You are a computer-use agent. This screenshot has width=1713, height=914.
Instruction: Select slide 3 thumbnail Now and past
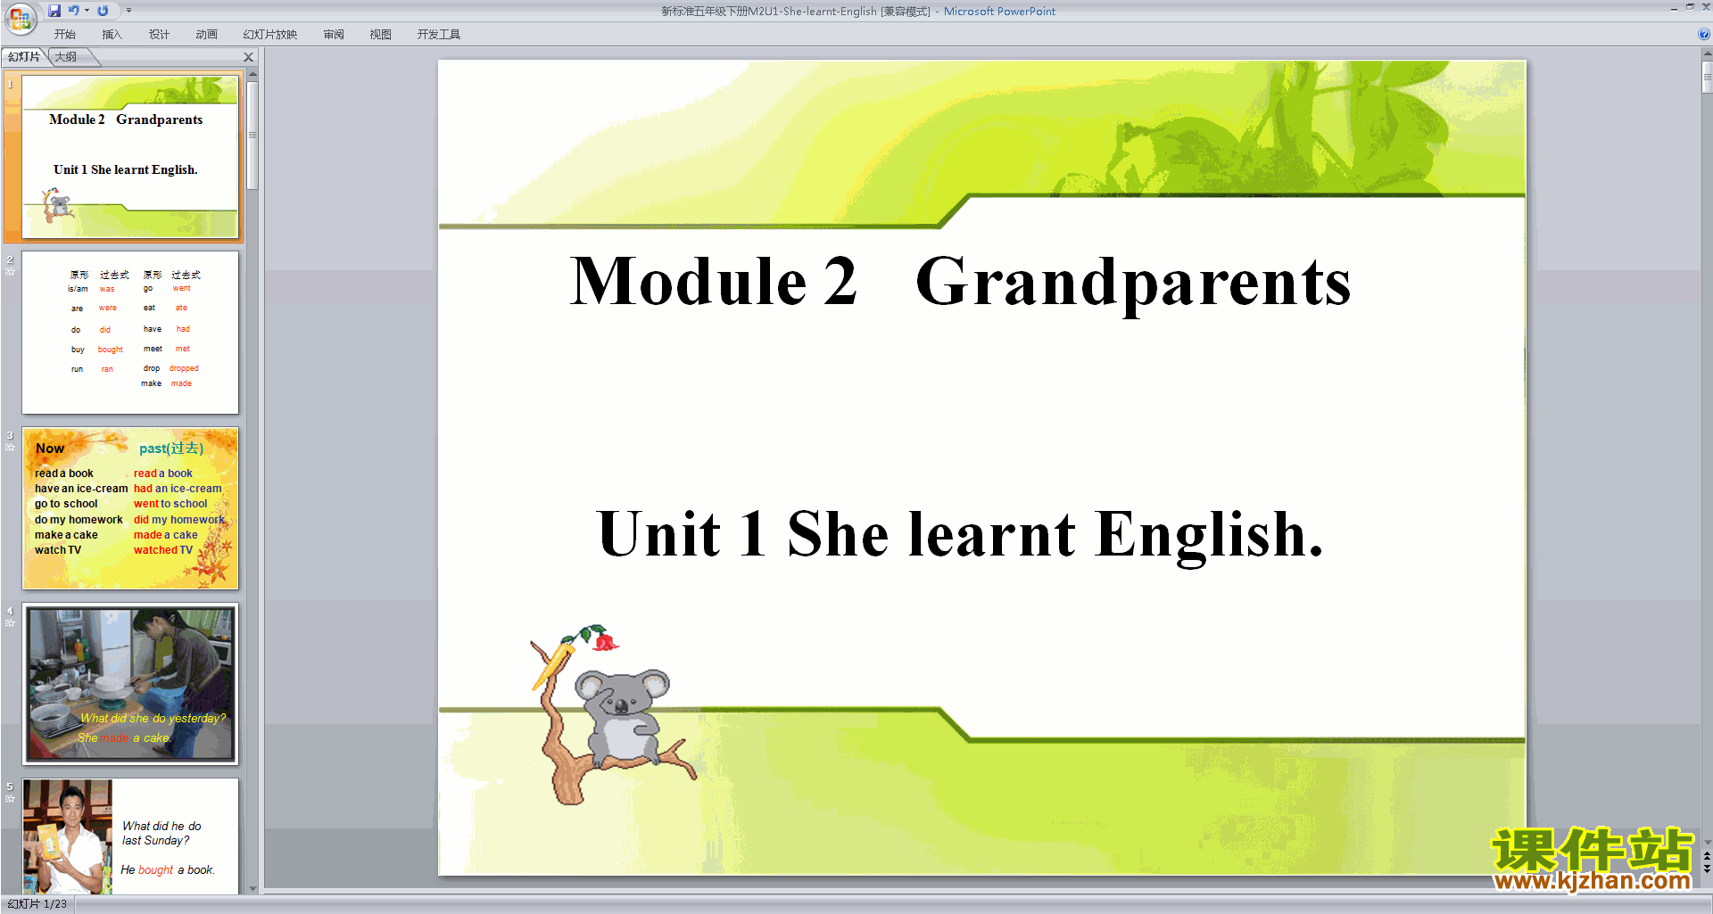130,508
